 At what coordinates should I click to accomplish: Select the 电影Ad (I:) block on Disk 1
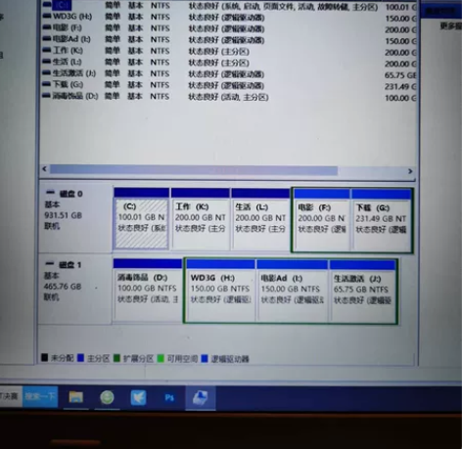pos(293,291)
